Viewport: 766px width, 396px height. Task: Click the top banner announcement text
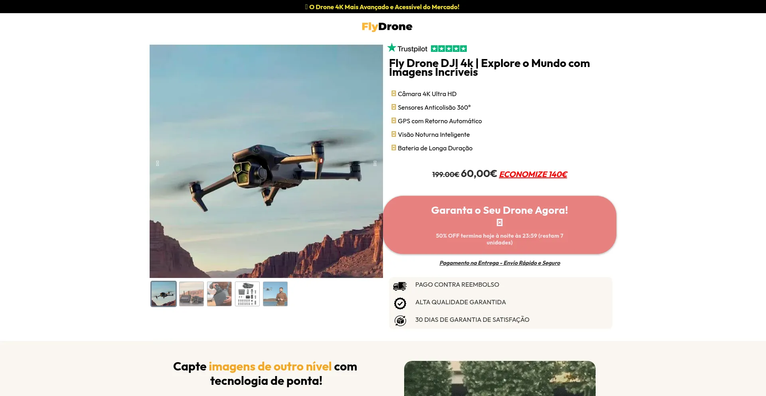tap(384, 7)
